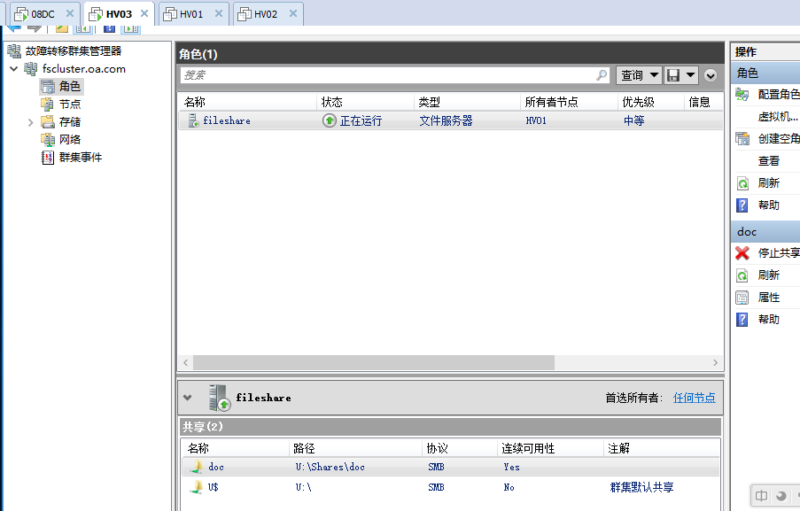Click the 群集默认共享 comment cell

641,487
